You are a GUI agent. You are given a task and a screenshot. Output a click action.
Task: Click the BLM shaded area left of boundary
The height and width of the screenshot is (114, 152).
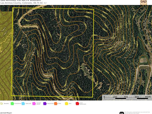[6, 54]
